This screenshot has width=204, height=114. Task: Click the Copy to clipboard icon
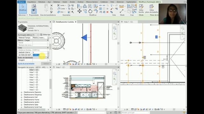click(x=52, y=9)
